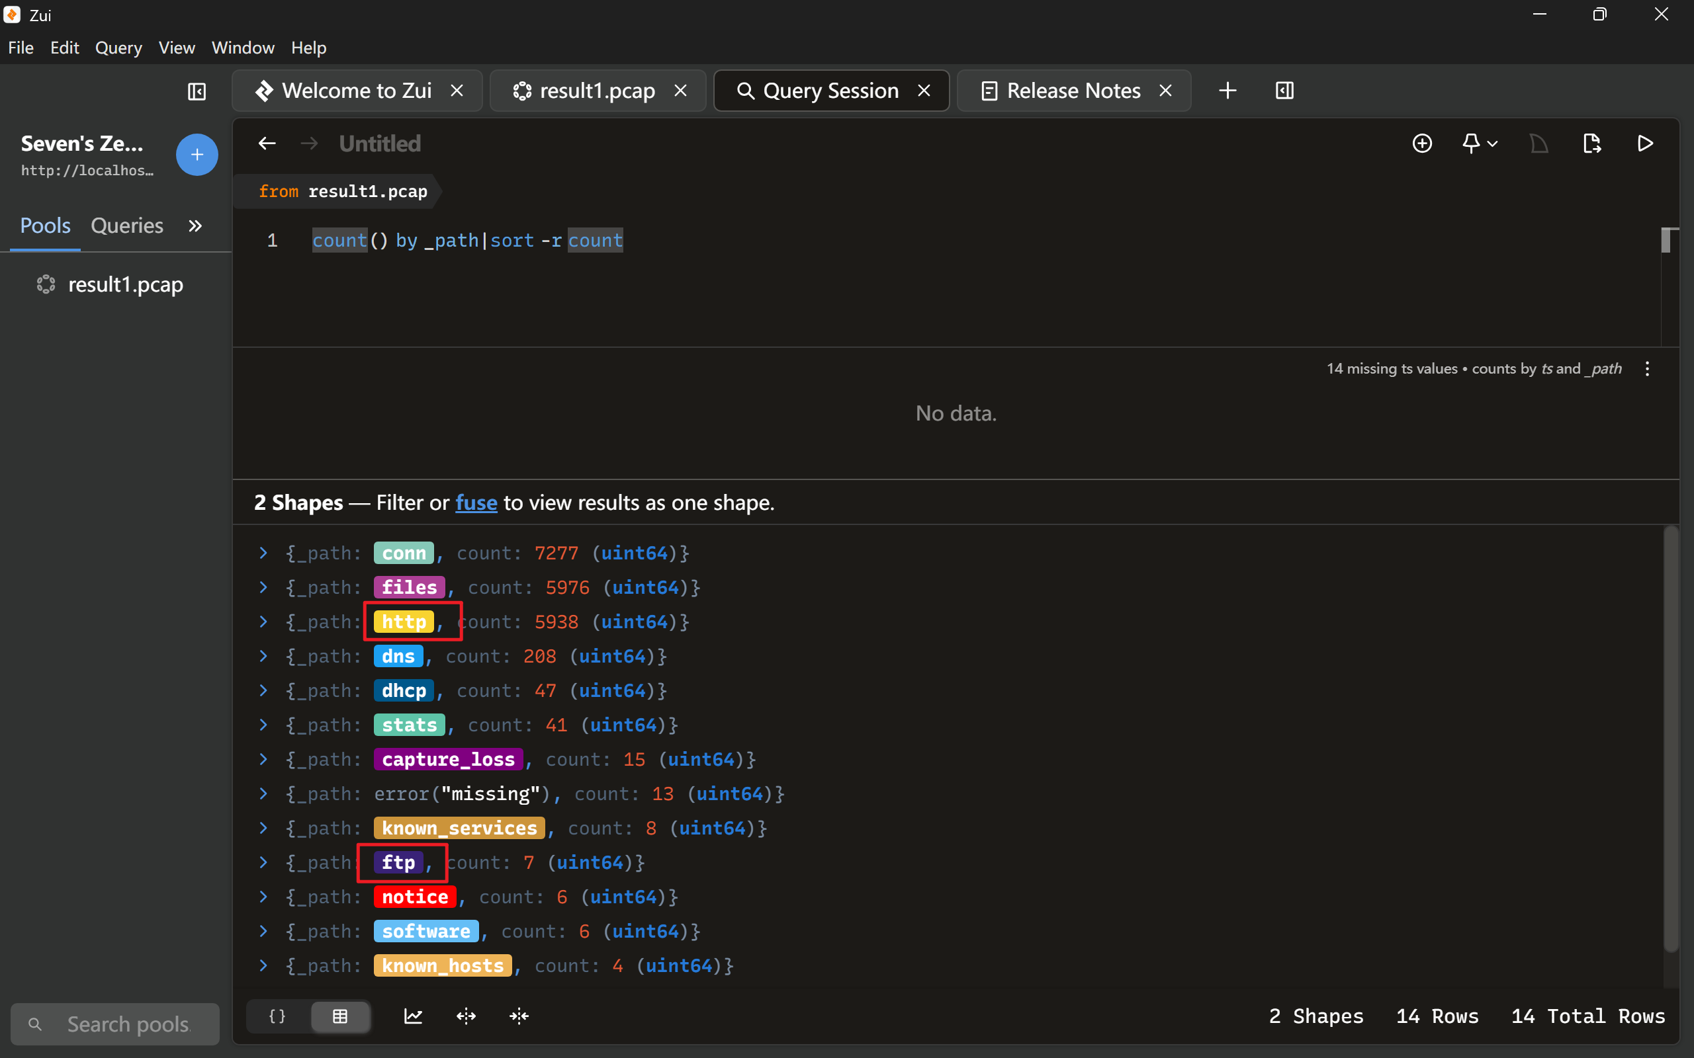
Task: Click the blue add pool button
Action: pos(197,155)
